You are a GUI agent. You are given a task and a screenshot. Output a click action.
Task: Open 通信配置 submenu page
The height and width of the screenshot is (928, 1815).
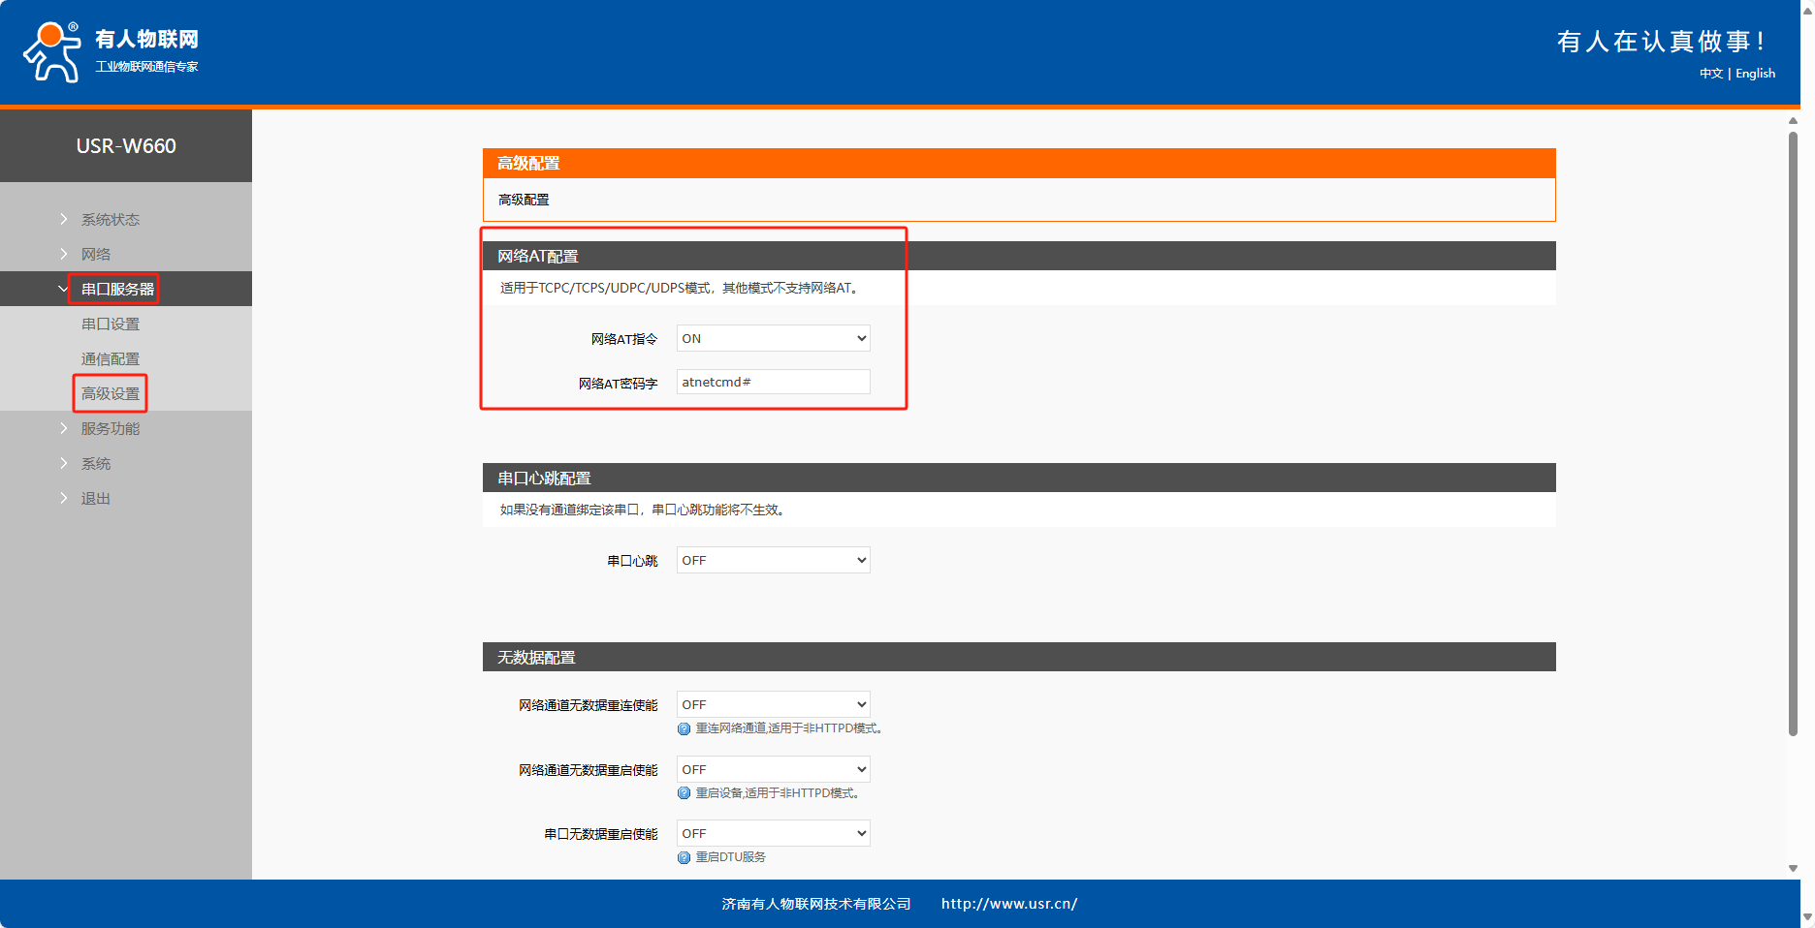(x=110, y=359)
